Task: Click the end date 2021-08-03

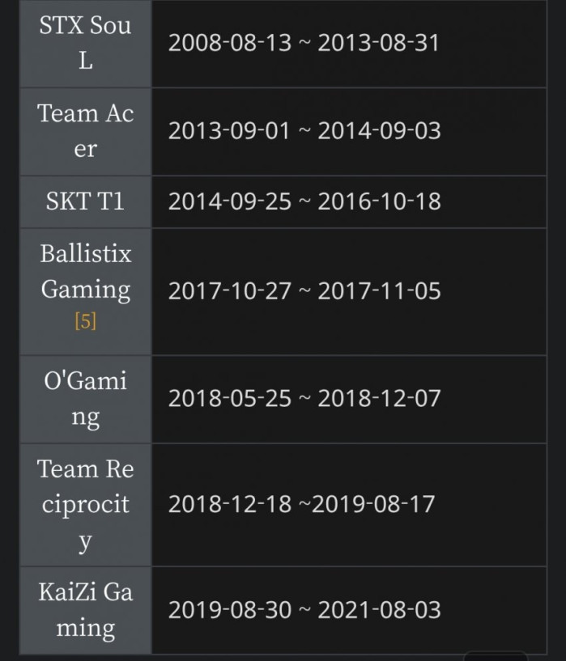Action: 379,611
